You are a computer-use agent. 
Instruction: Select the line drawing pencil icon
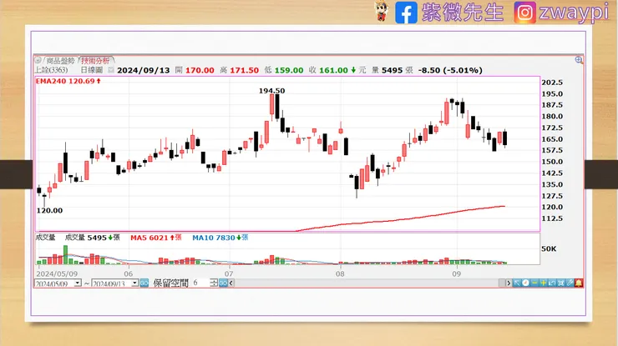tap(570, 283)
